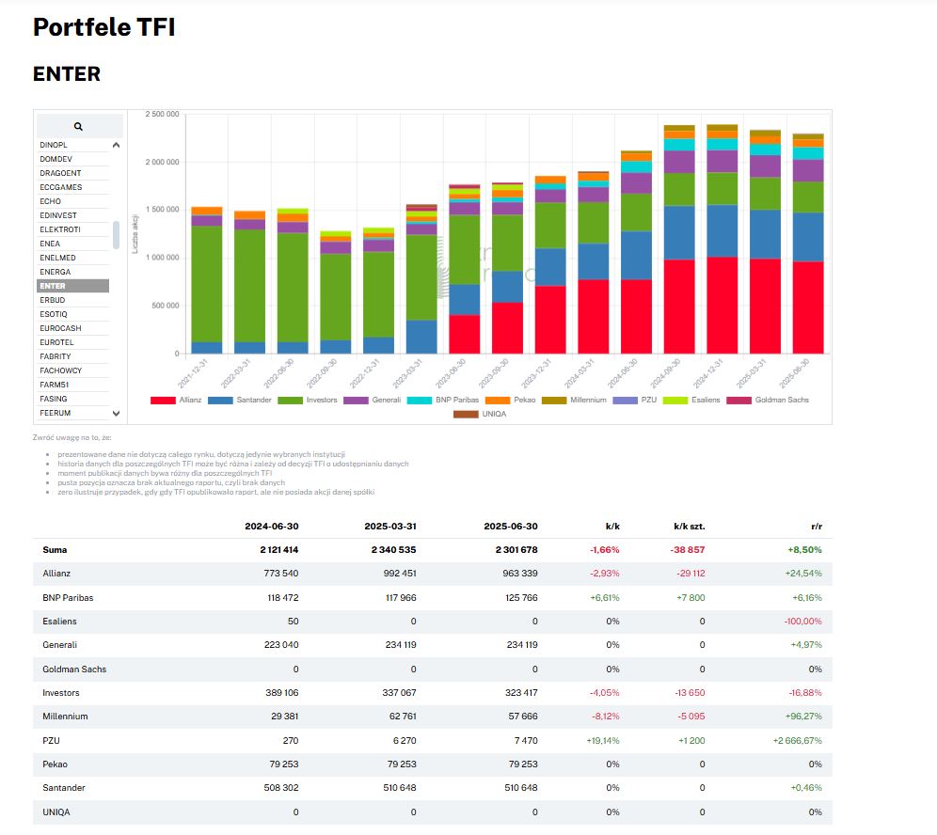Viewport: 937px width, 835px height.
Task: Click the PZU row label in the table
Action: point(51,741)
